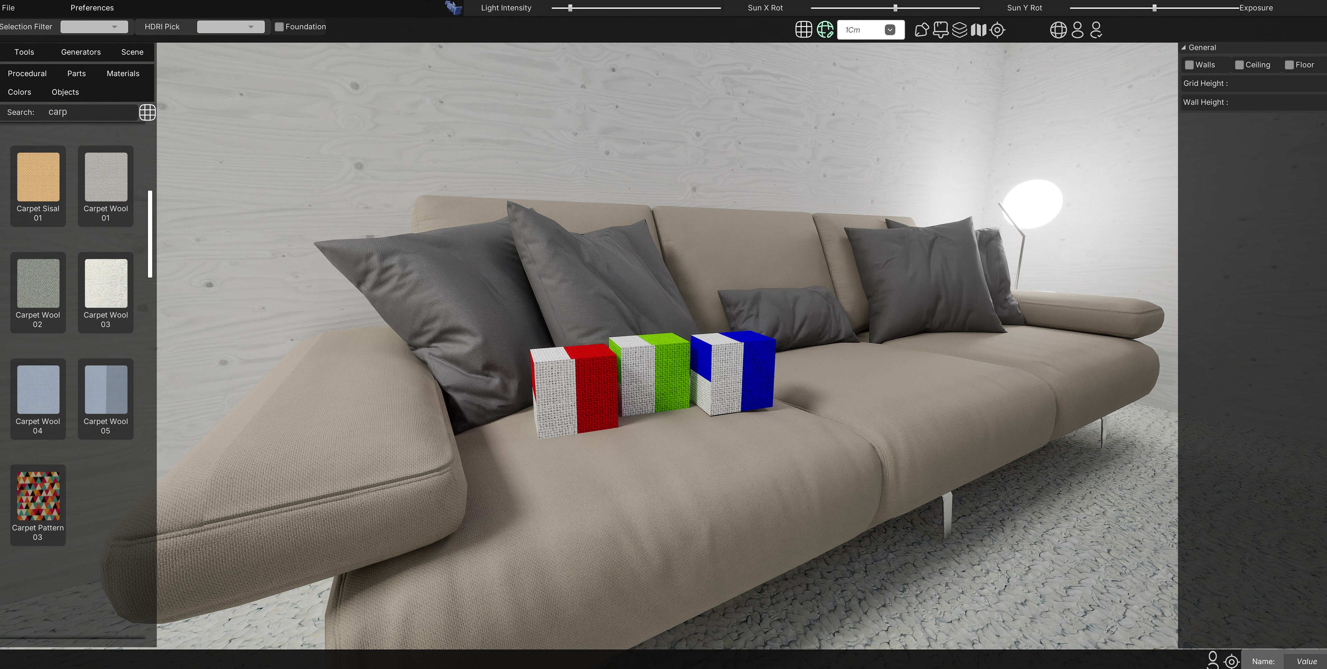Viewport: 1327px width, 669px height.
Task: Select the Carpet Wool 03 material
Action: (x=106, y=293)
